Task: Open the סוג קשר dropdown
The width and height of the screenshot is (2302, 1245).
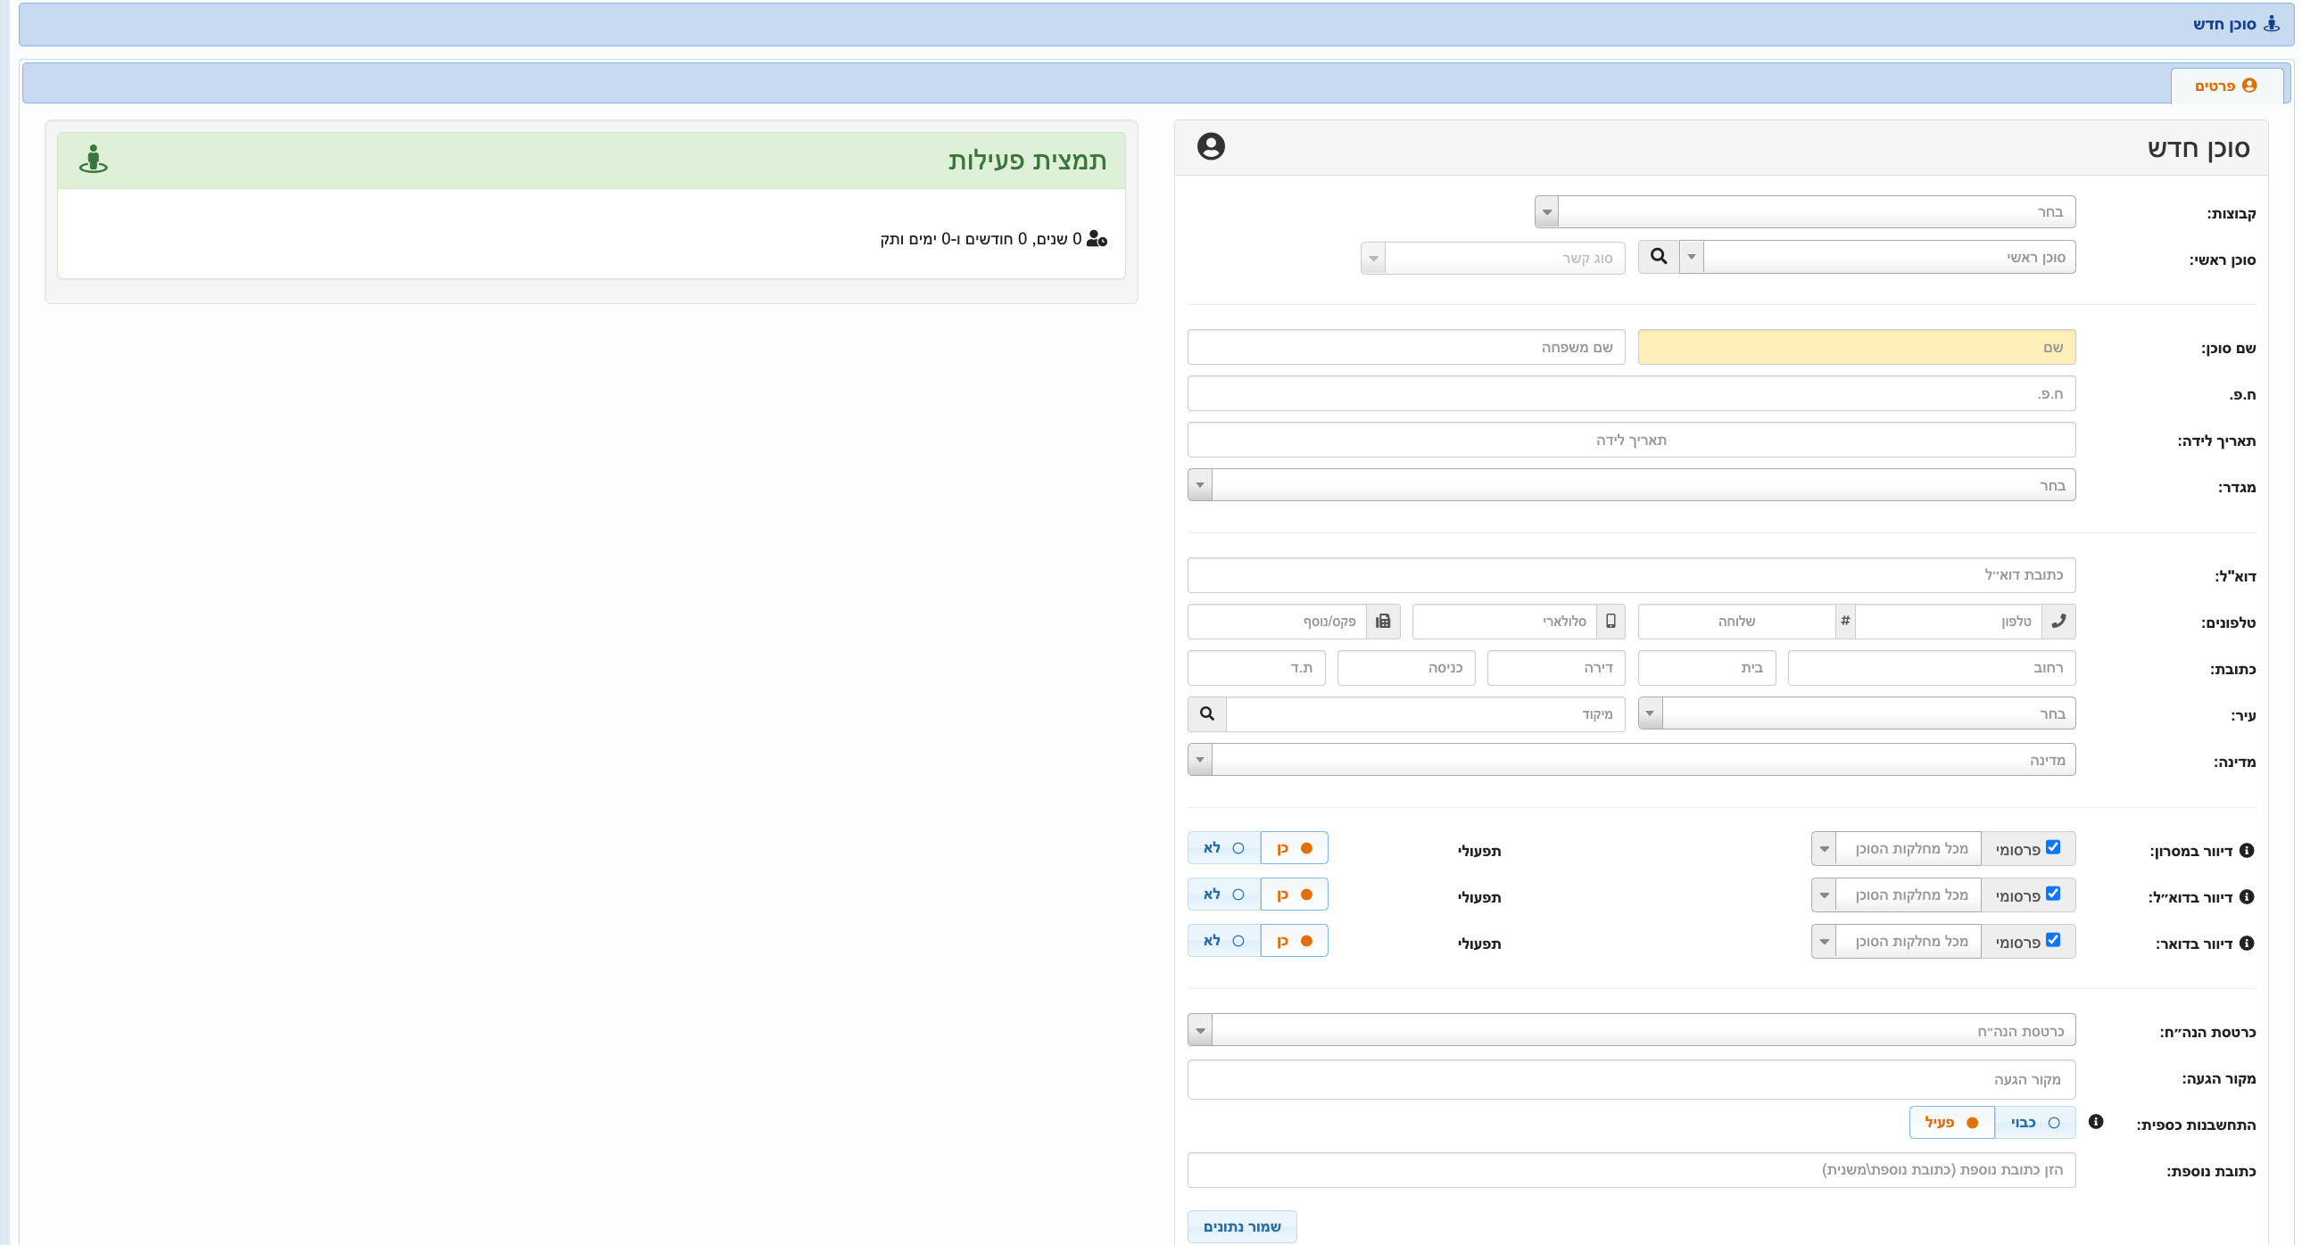Action: click(1493, 259)
